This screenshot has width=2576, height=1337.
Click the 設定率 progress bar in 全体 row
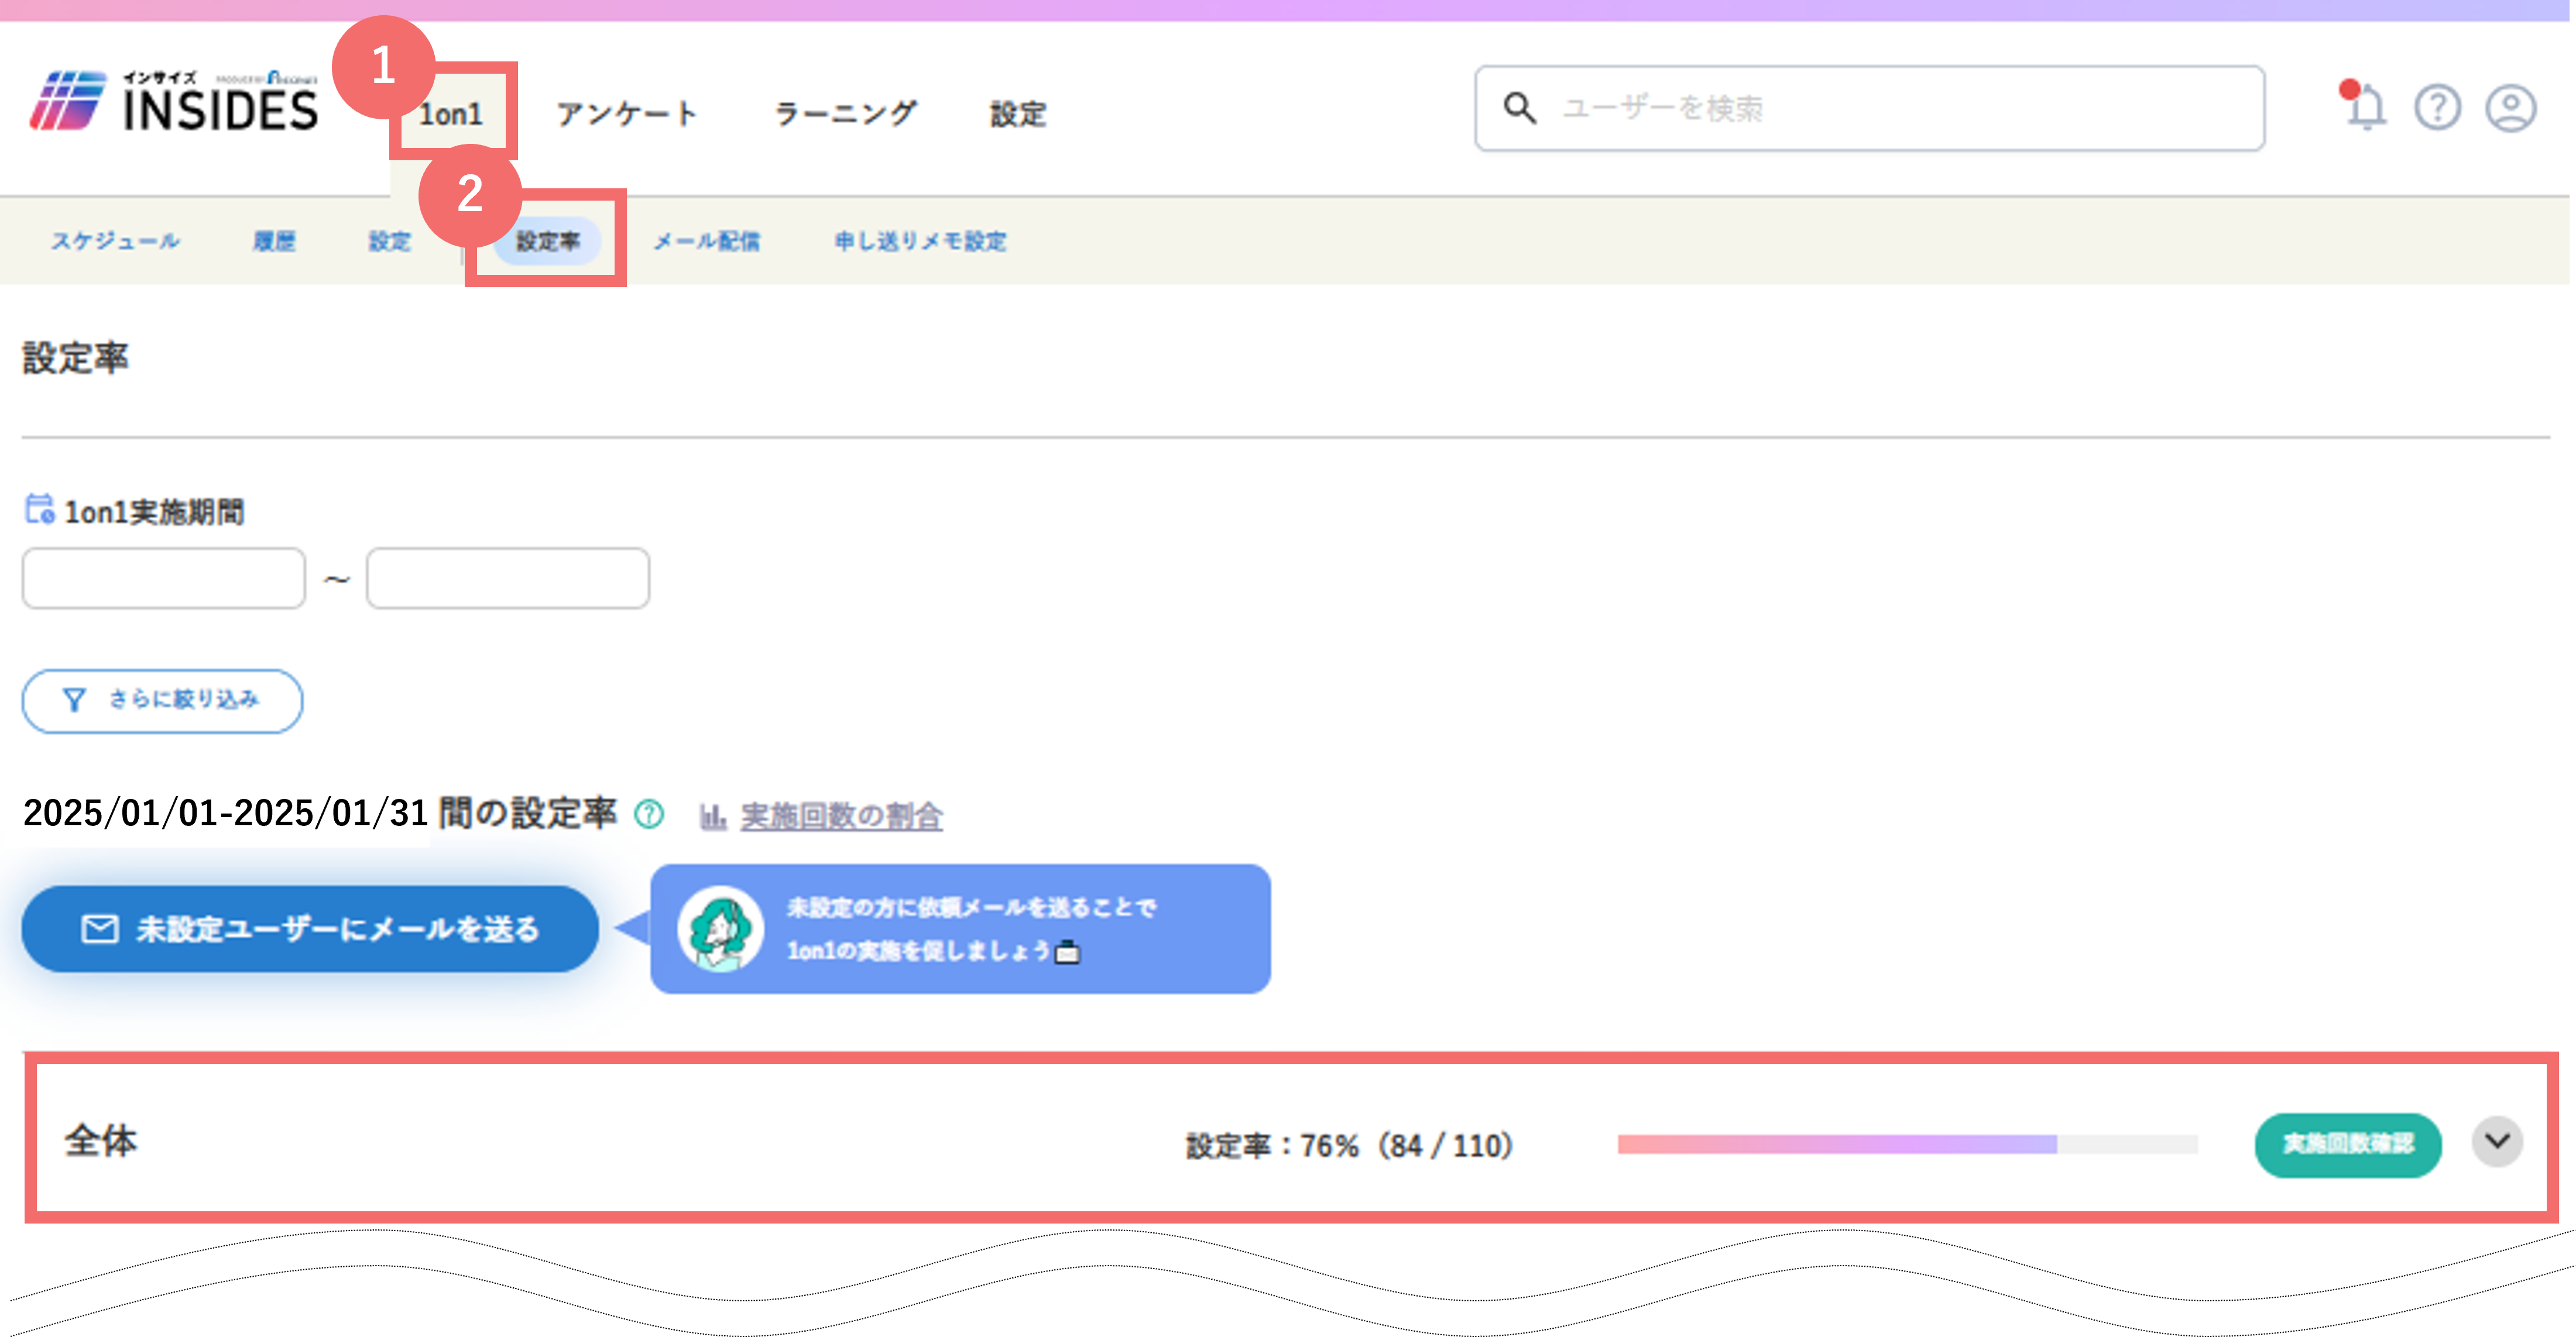pos(1907,1144)
